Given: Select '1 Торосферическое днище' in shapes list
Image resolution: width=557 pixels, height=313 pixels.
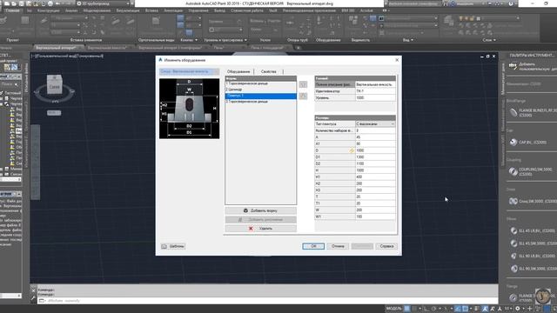Looking at the screenshot, I should (x=261, y=83).
